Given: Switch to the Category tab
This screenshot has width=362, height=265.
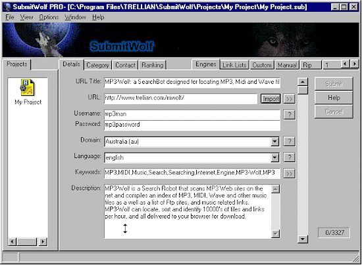Looking at the screenshot, I should pos(97,65).
